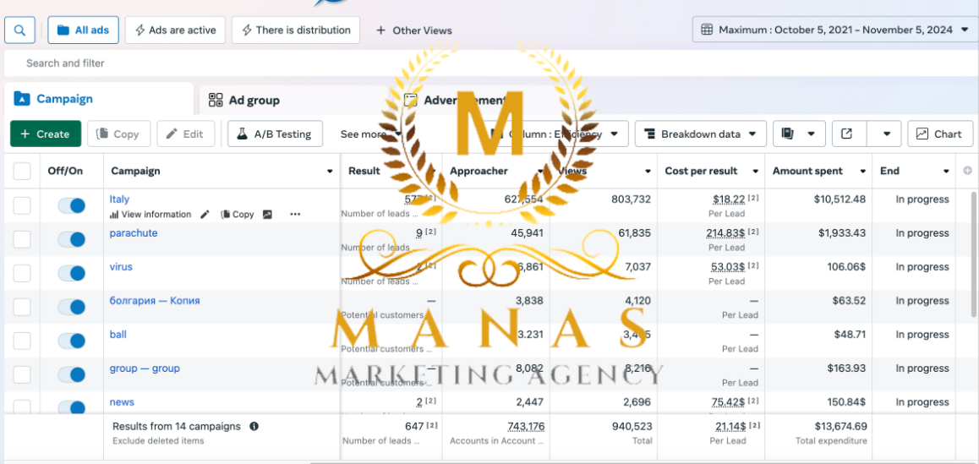979x464 pixels.
Task: Tick the checkbox for group — group campaign
Action: [22, 374]
